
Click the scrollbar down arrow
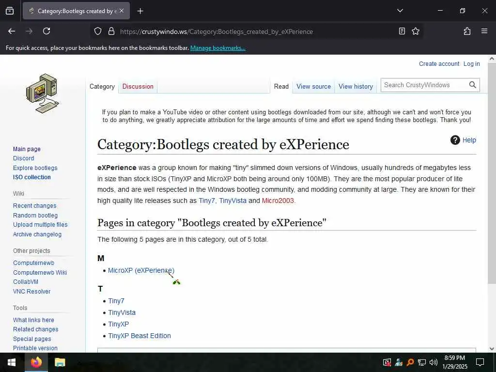click(492, 349)
